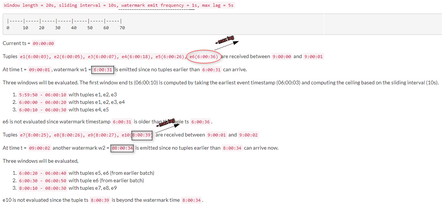Click the e7(8:00:25) tuples code snippet
The height and width of the screenshot is (207, 442).
pos(75,135)
